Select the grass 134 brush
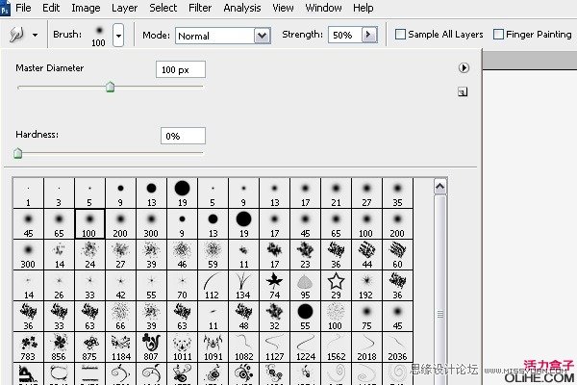This screenshot has width=577, height=385. [x=243, y=286]
